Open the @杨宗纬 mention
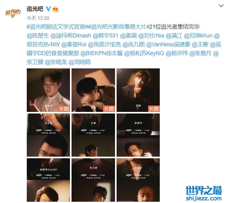Image resolution: width=225 pixels, height=203 pixels. (x=177, y=53)
